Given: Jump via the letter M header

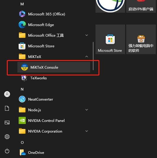Looking at the screenshot, I should (x=22, y=4).
